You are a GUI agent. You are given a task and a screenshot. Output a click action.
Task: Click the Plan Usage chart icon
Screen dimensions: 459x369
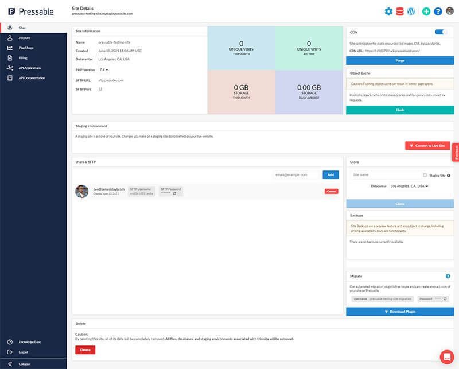pyautogui.click(x=10, y=48)
